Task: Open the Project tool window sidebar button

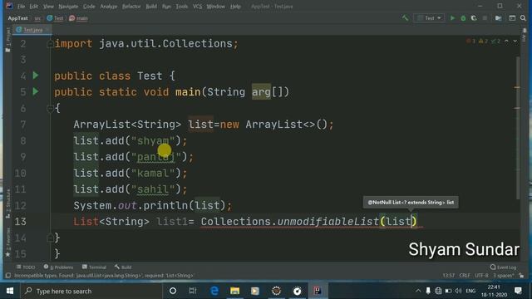Action: (8, 40)
